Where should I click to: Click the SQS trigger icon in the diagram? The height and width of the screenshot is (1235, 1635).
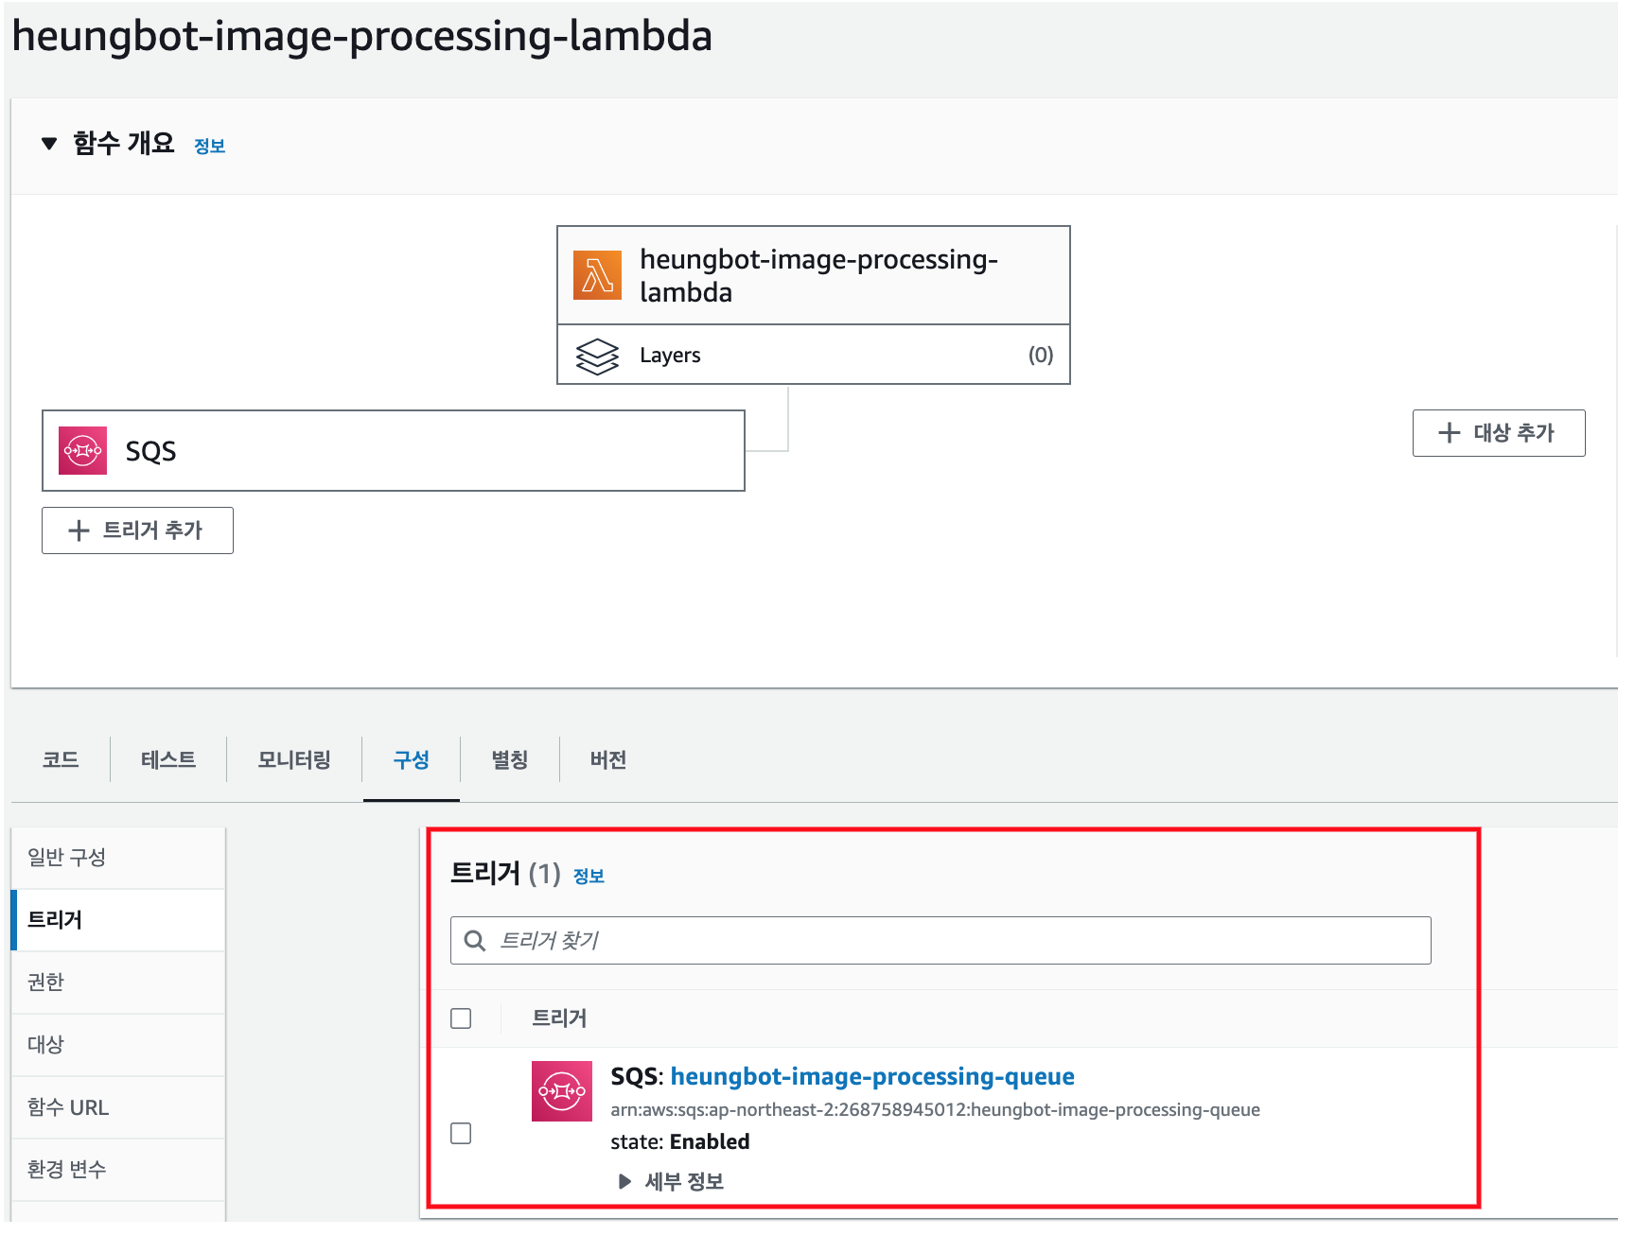click(x=82, y=451)
